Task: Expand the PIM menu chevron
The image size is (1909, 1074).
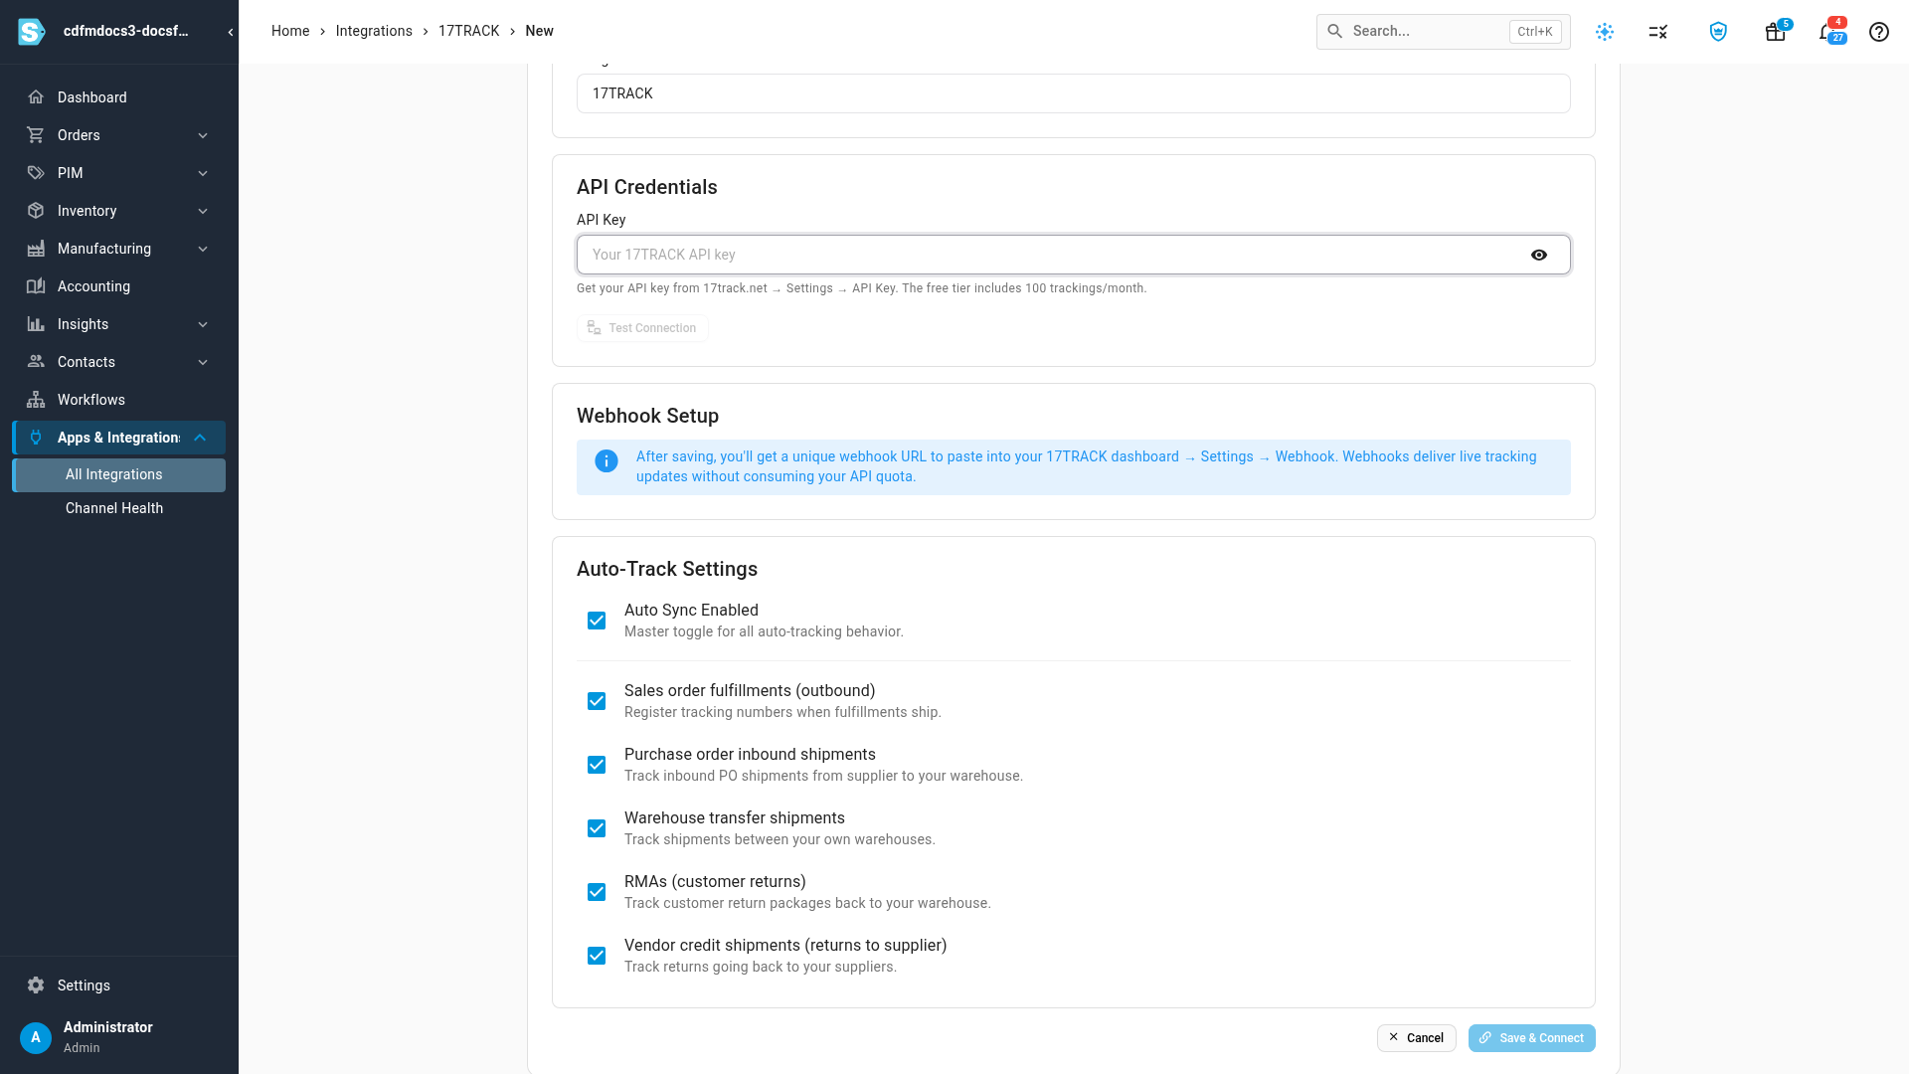Action: [x=203, y=173]
